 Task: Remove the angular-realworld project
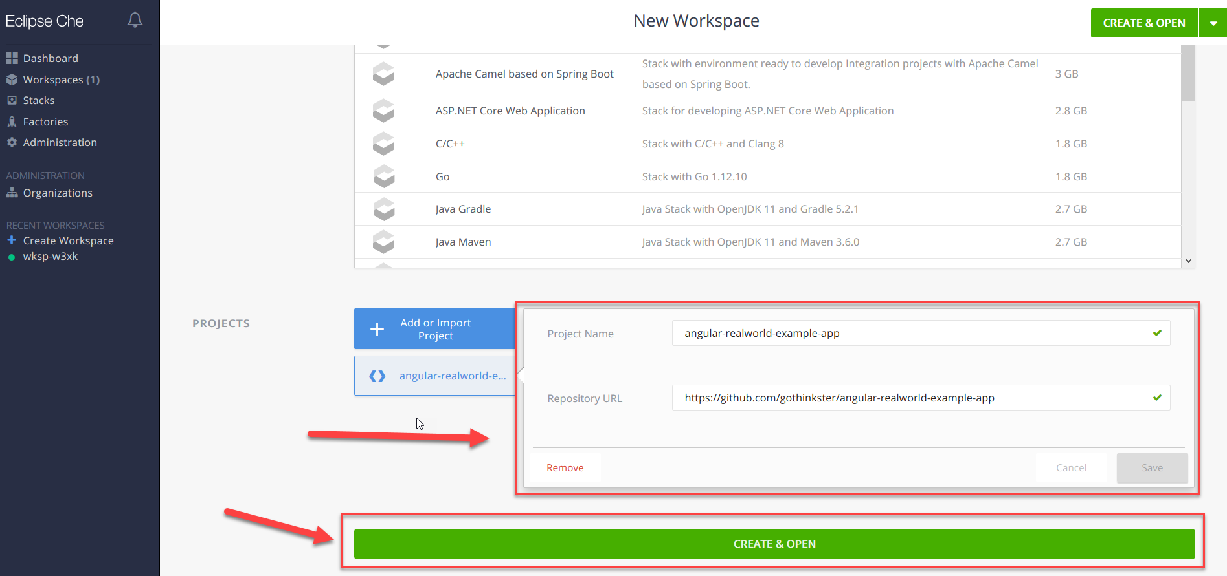pos(565,468)
